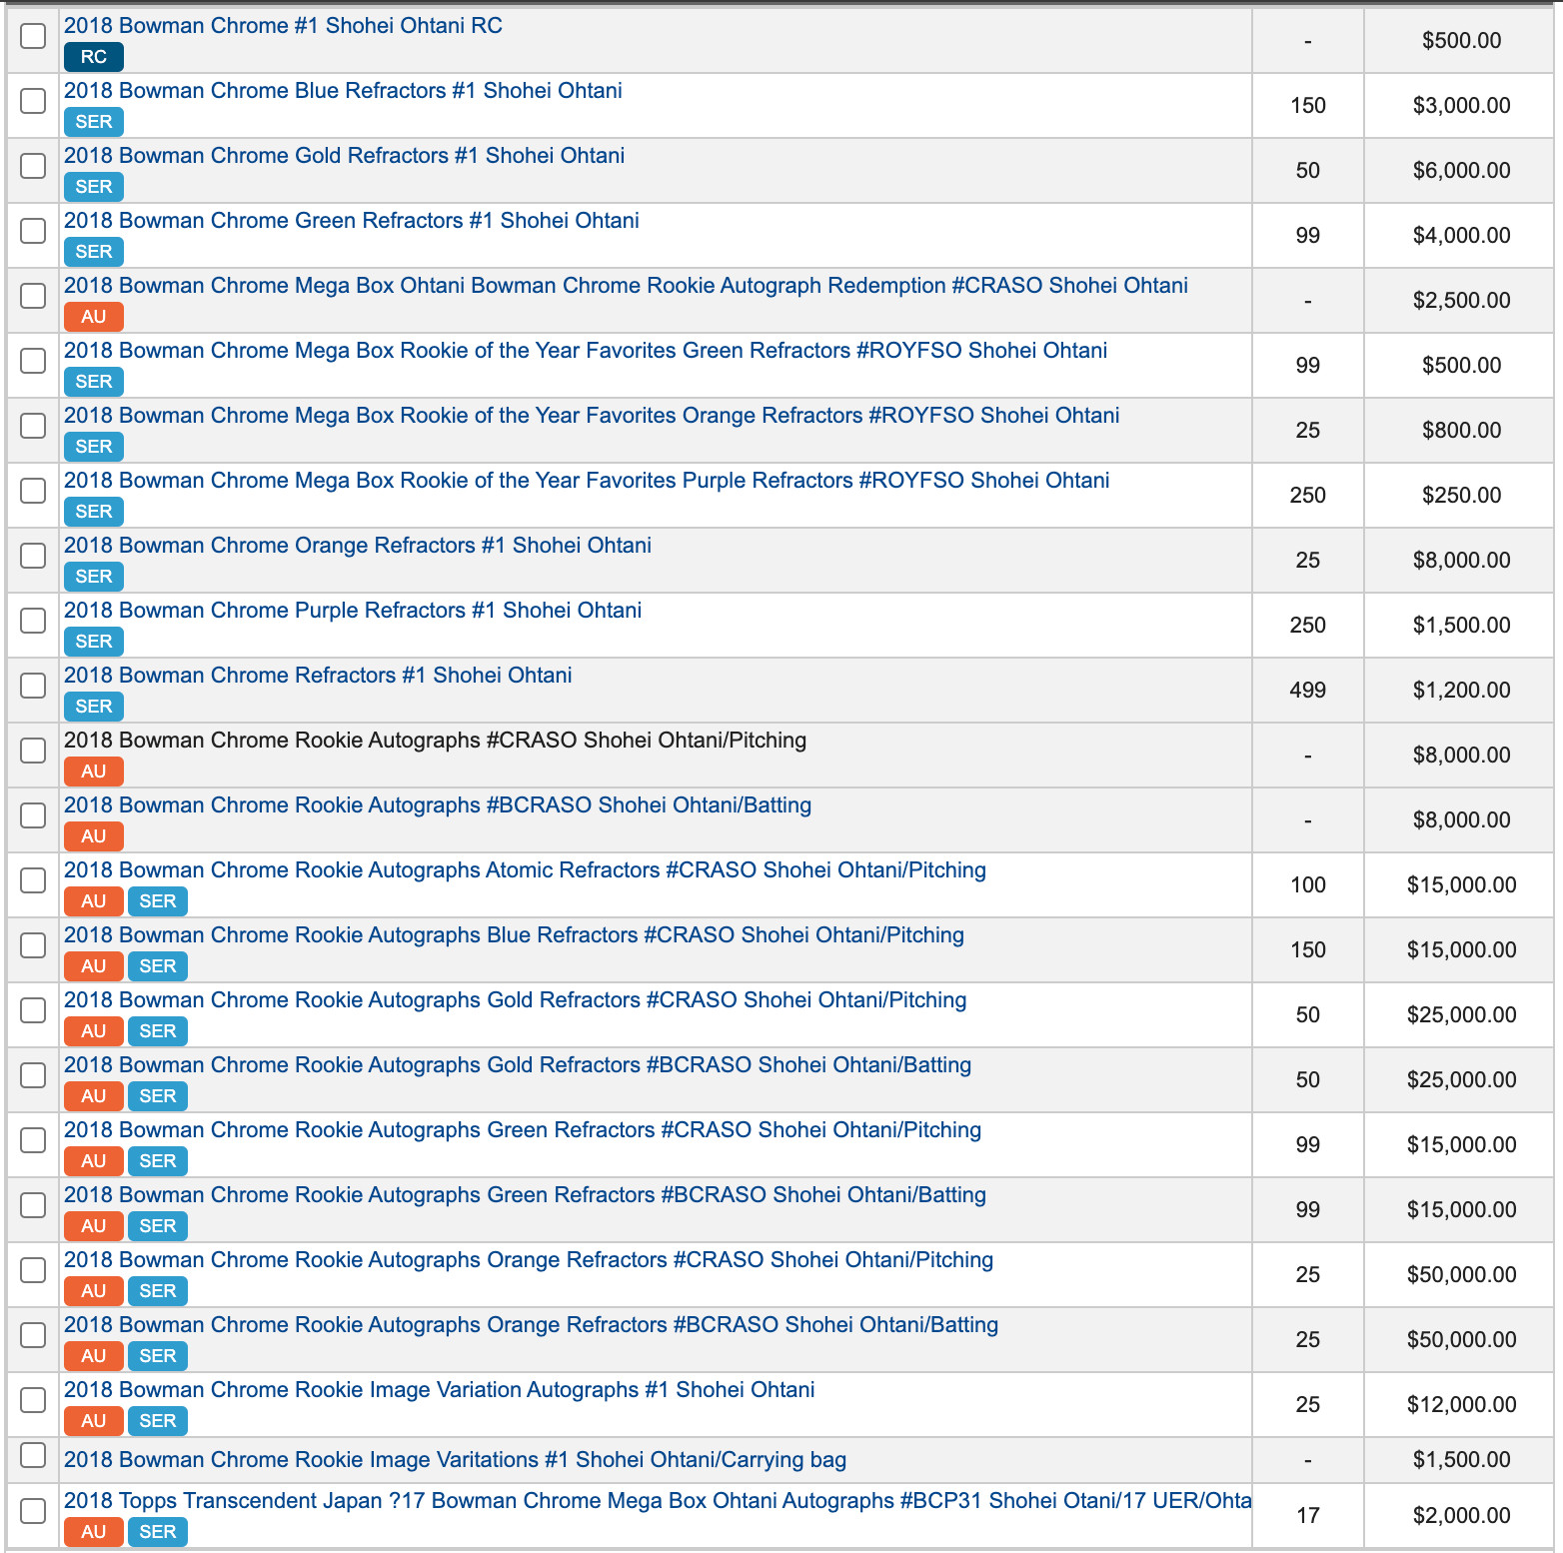Open Rookie Image Variation Autographs #1 link
Viewport: 1563px width, 1553px height.
pyautogui.click(x=440, y=1390)
